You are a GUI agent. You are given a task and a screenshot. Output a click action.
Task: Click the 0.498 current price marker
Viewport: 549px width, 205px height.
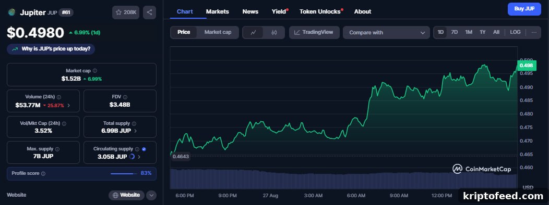point(526,66)
